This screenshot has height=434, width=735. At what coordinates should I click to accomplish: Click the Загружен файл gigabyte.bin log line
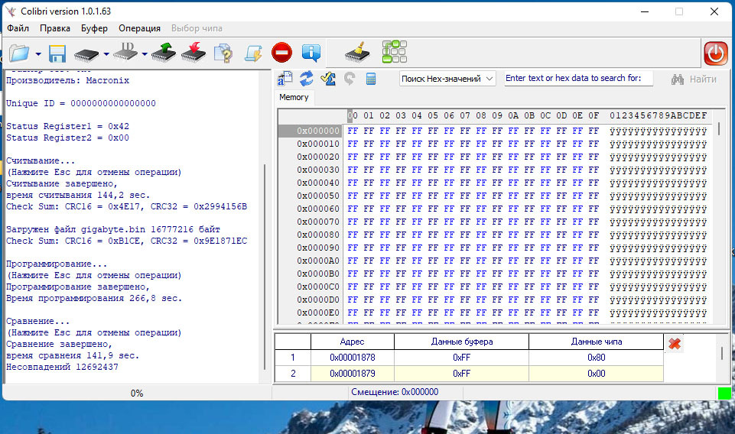[113, 229]
